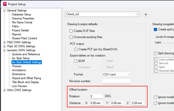Viewport: 174px width, 111px height.
Task: Click the Distance X input field
Action: pyautogui.click(x=96, y=103)
